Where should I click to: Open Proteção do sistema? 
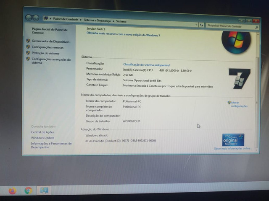pyautogui.click(x=45, y=53)
